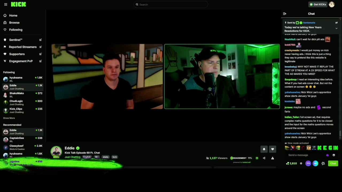
Task: Click the Engagement 11% indicator
Action: click(241, 158)
